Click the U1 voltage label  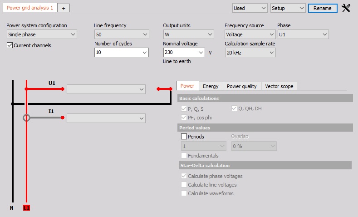coord(52,83)
